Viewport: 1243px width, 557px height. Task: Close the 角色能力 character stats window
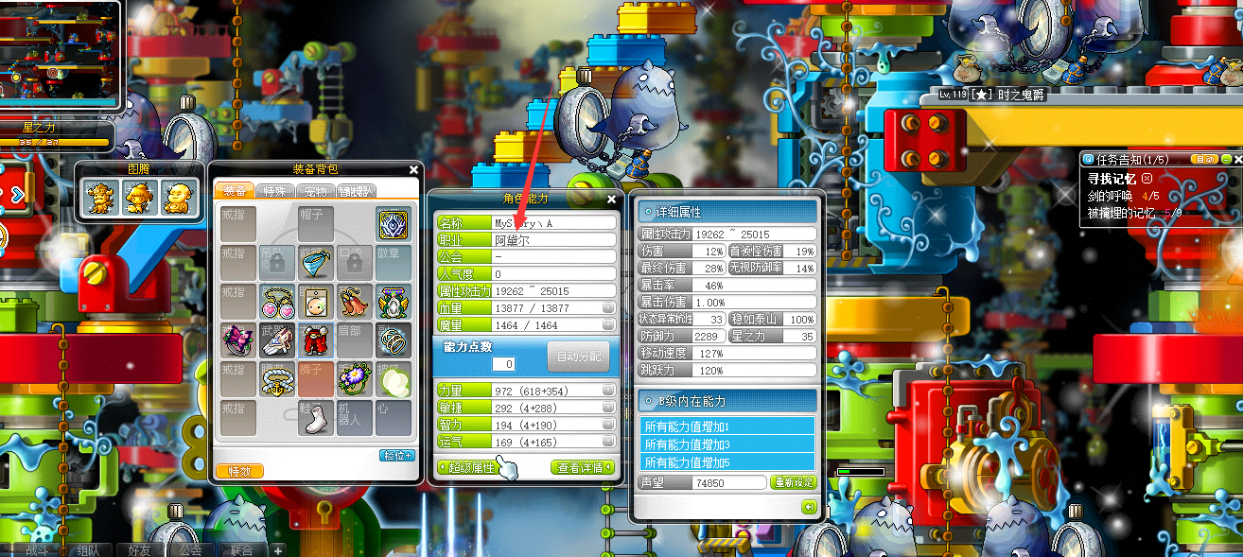(x=612, y=200)
